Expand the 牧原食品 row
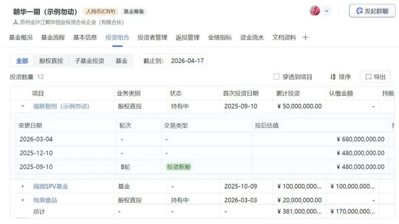The width and height of the screenshot is (399, 224). (23, 200)
